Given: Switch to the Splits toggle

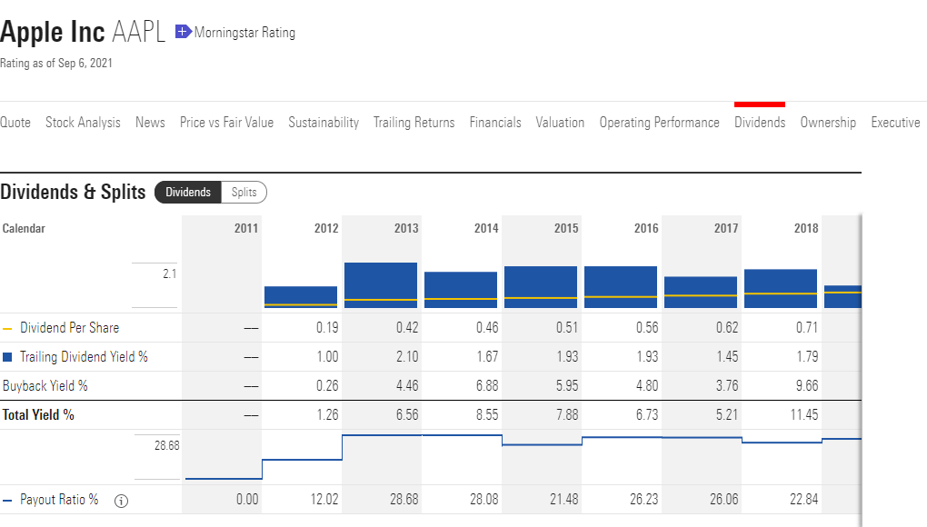Looking at the screenshot, I should 244,192.
